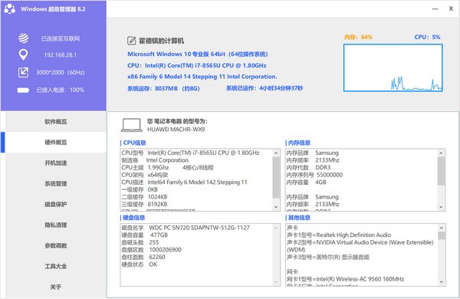This screenshot has width=460, height=299.
Task: Click the up arrow of CPU信息 scrollbar
Action: pos(276,153)
